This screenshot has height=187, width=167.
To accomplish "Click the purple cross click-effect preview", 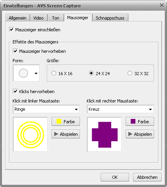I will (x=105, y=134).
